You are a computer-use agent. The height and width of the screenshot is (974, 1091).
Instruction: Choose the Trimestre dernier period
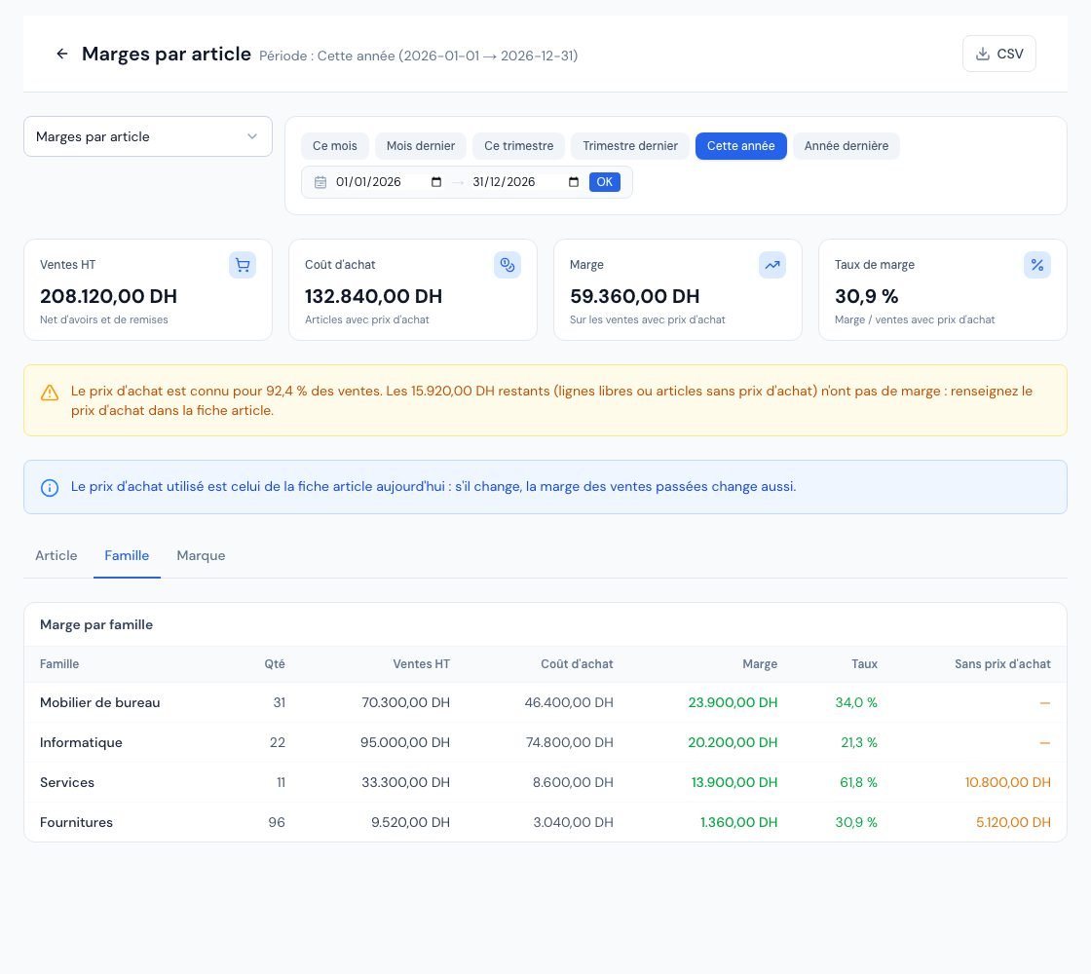coord(630,146)
